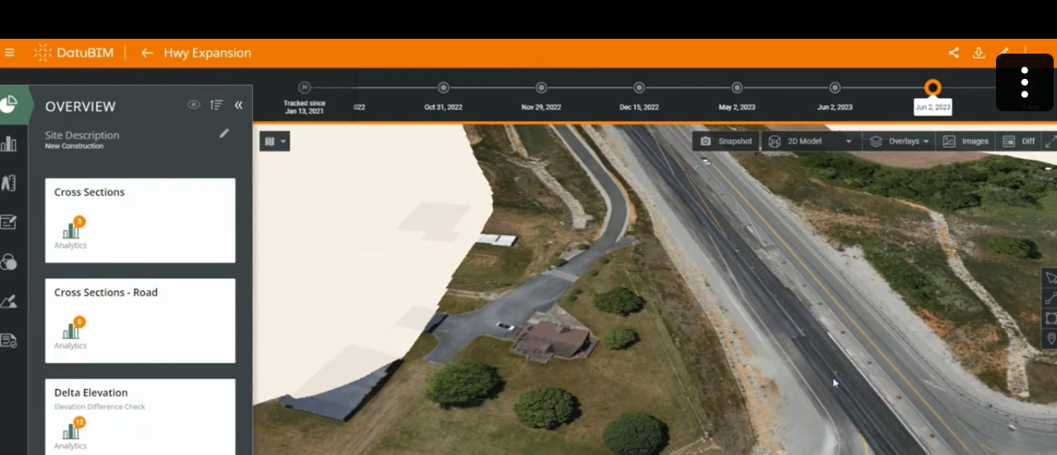Expand map to fullscreen with arrows icon

[x=1050, y=142]
